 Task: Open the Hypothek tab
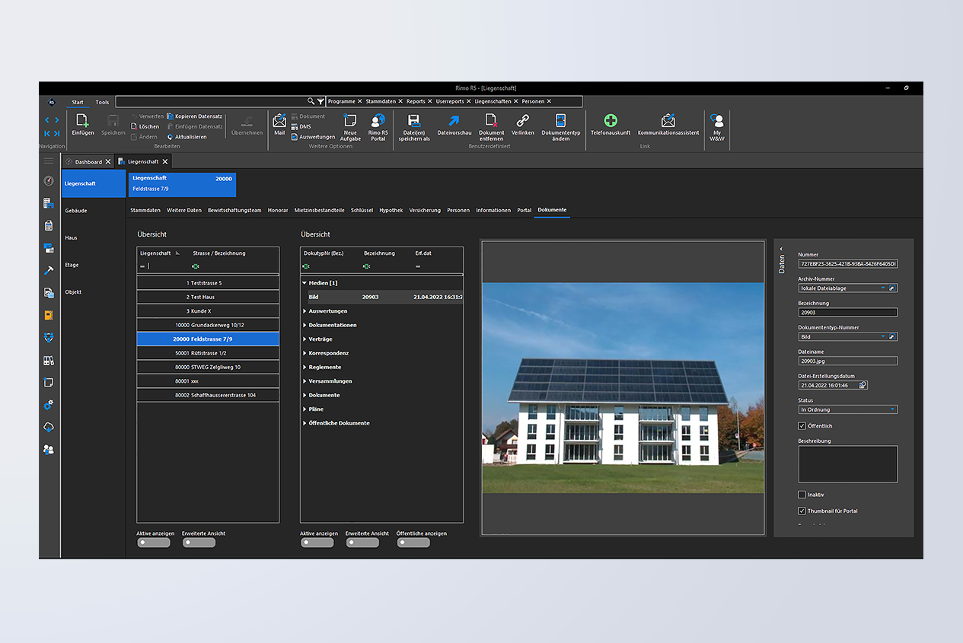click(391, 210)
